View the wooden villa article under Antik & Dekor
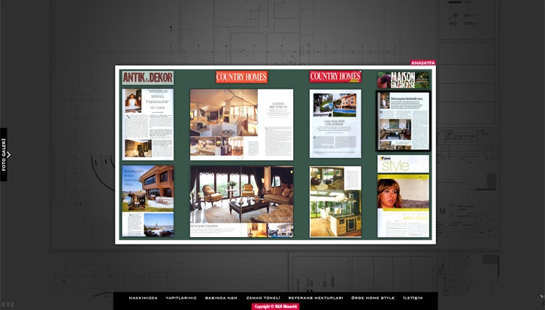This screenshot has height=310, width=545. click(148, 201)
